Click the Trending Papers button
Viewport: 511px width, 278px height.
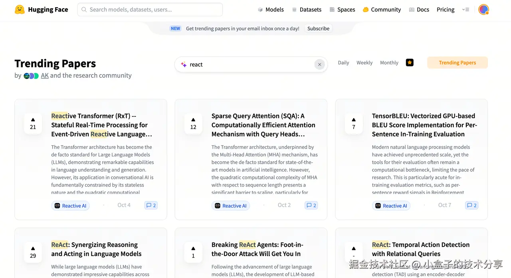point(457,63)
